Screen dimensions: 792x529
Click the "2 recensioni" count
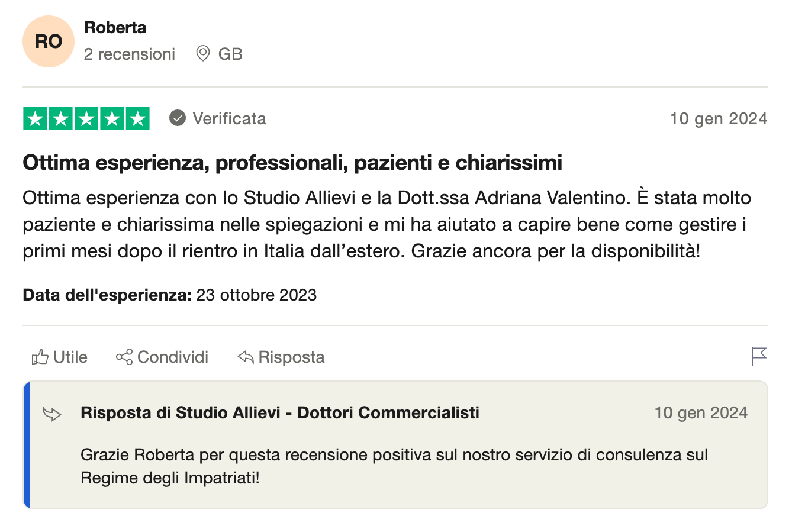coord(130,54)
